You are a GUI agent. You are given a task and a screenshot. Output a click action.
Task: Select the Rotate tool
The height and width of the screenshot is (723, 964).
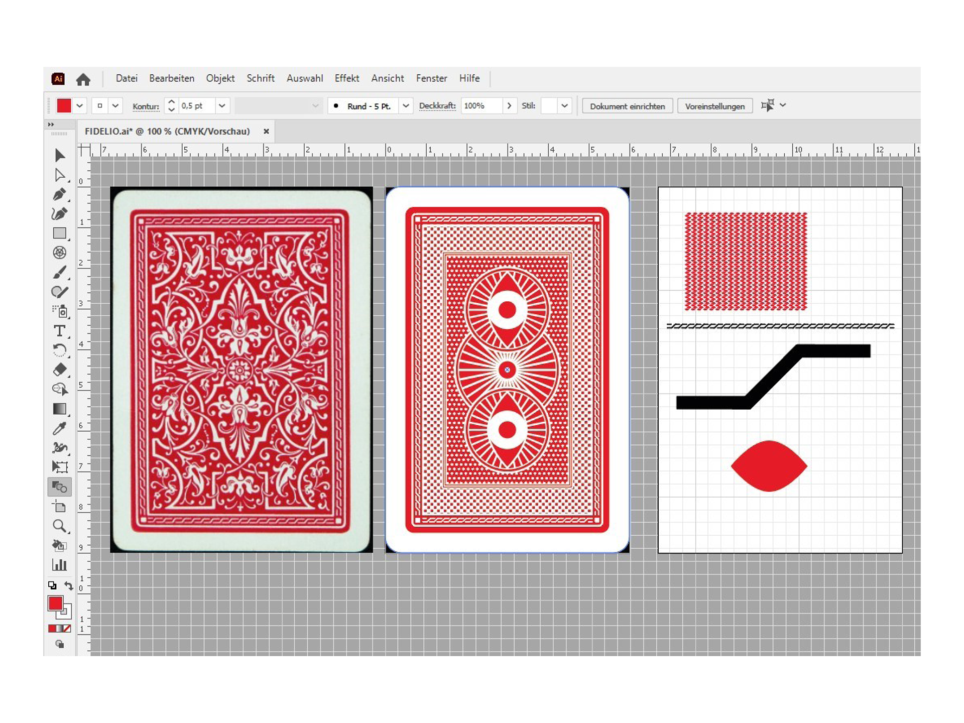(x=60, y=350)
